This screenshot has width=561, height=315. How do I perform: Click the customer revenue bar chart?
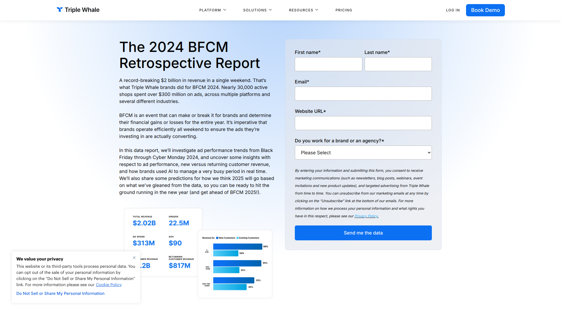coord(235,264)
